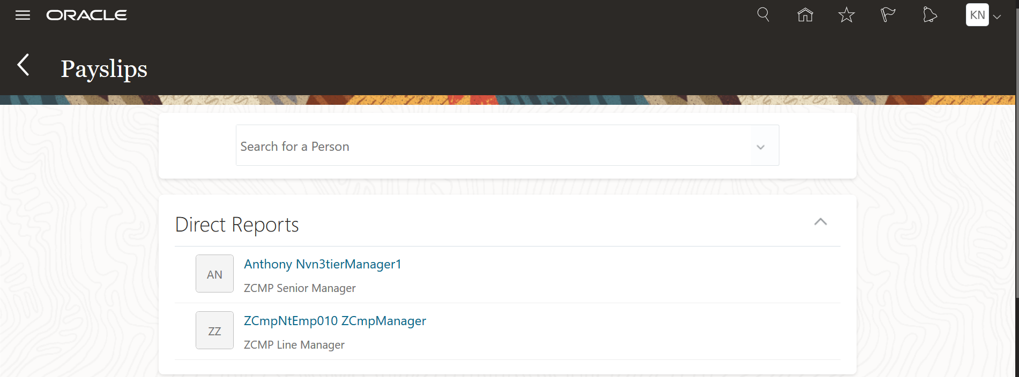Open the Navigator hamburger menu
Viewport: 1019px width, 377px height.
(x=23, y=16)
